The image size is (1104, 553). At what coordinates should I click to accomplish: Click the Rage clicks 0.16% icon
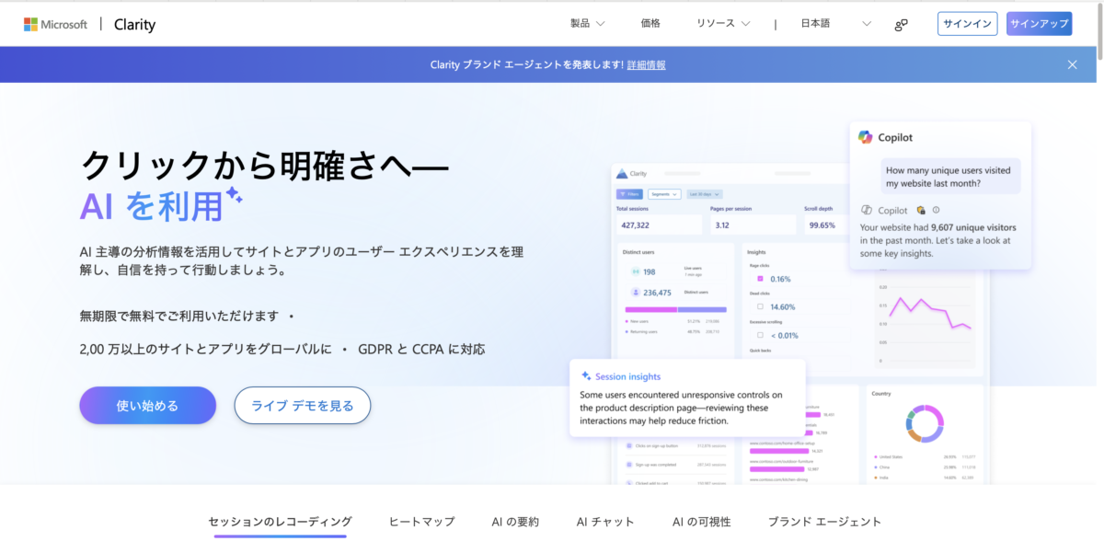760,278
